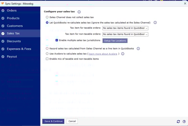
Task: Click the refresh sync icon at bottom right
Action: (x=178, y=122)
